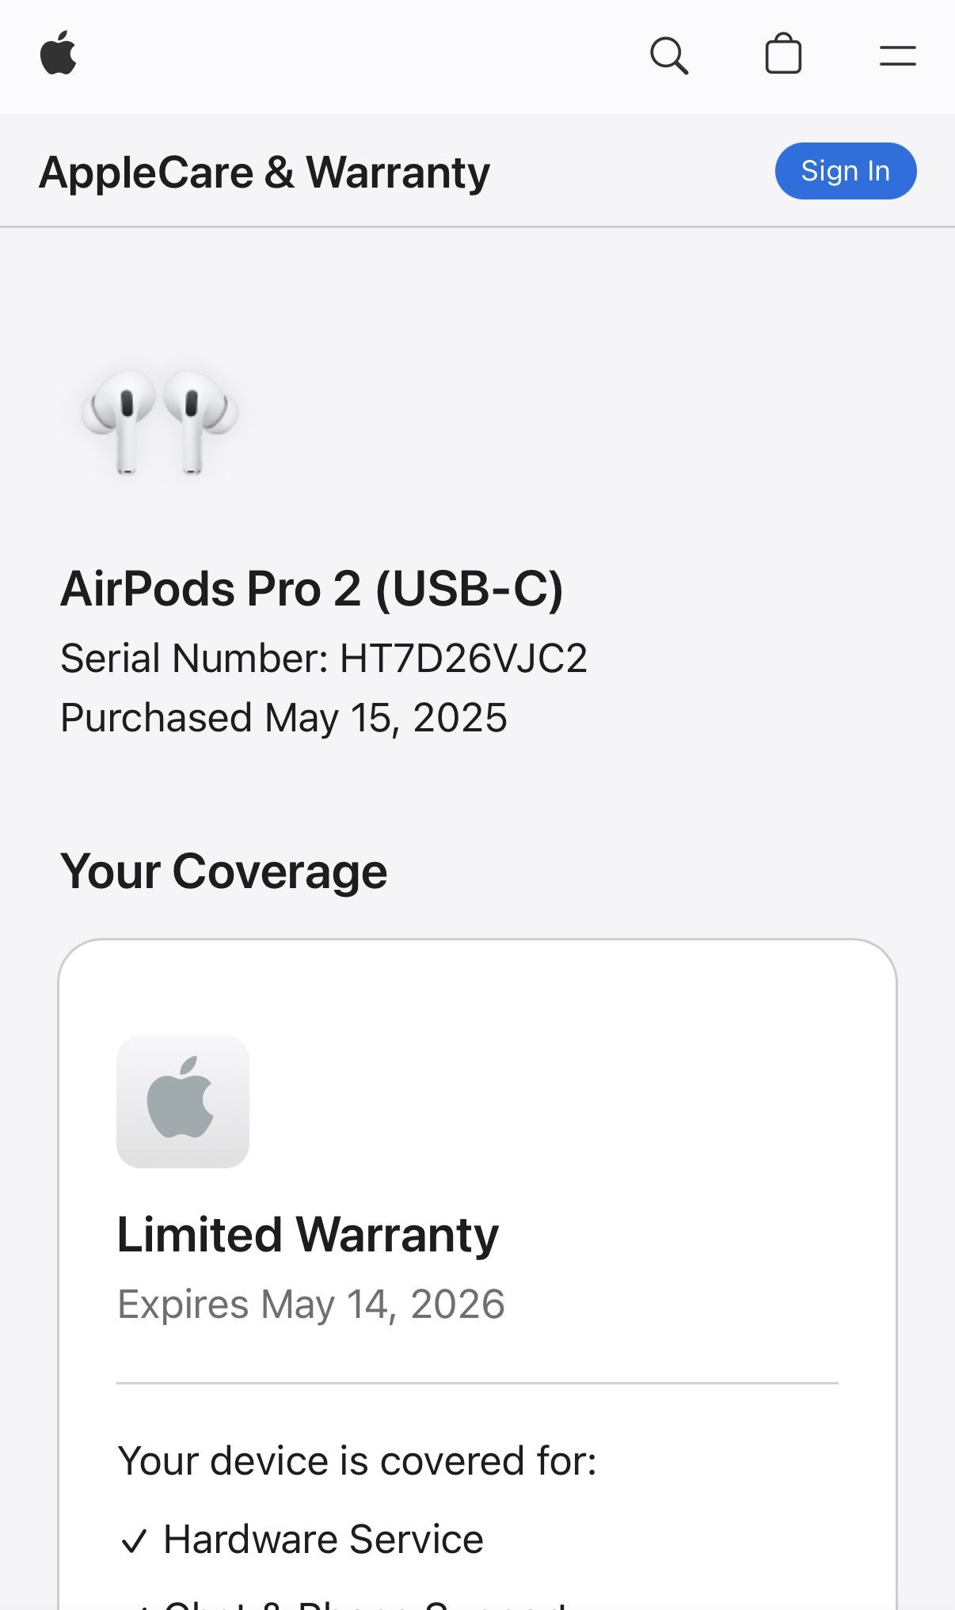Image resolution: width=955 pixels, height=1610 pixels.
Task: Click the AirPods Pro 2 (USB-C) heading
Action: pyautogui.click(x=312, y=589)
